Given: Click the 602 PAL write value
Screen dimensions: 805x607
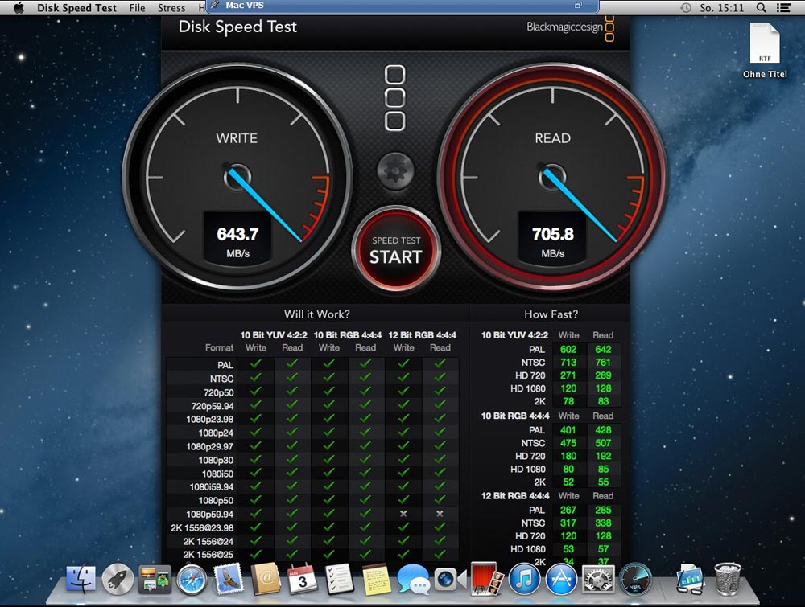Looking at the screenshot, I should [568, 349].
